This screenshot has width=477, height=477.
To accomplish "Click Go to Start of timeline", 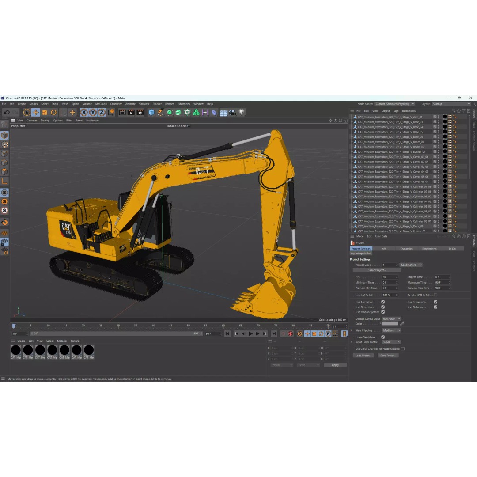I will [227, 334].
